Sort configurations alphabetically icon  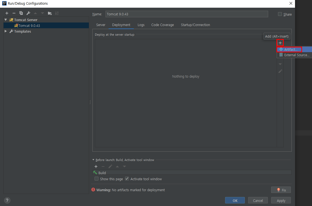coord(57,13)
